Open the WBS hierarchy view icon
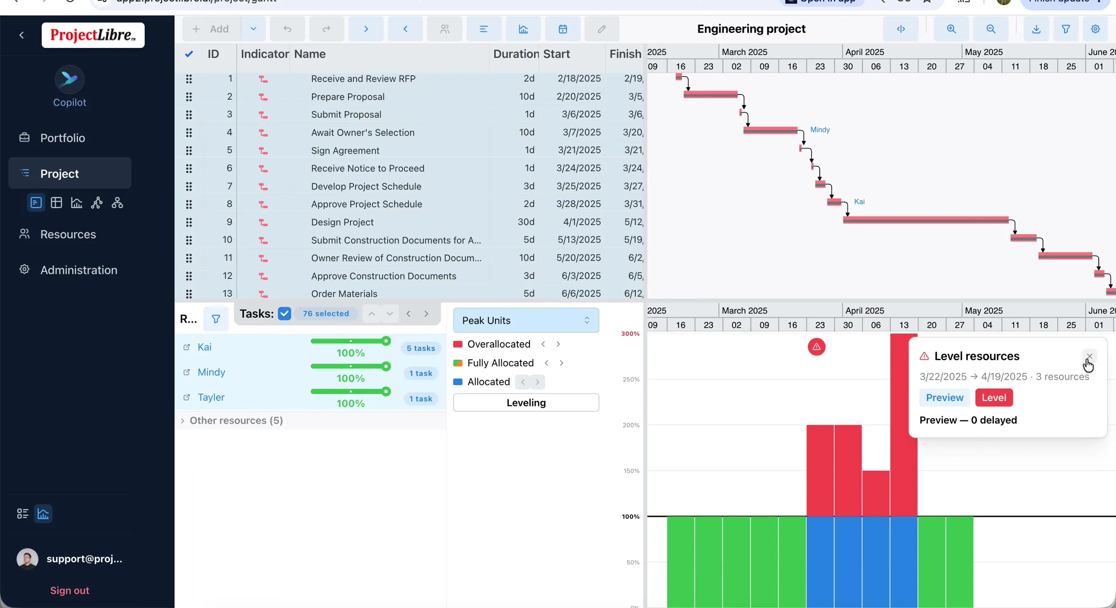Image resolution: width=1116 pixels, height=608 pixels. click(x=117, y=203)
